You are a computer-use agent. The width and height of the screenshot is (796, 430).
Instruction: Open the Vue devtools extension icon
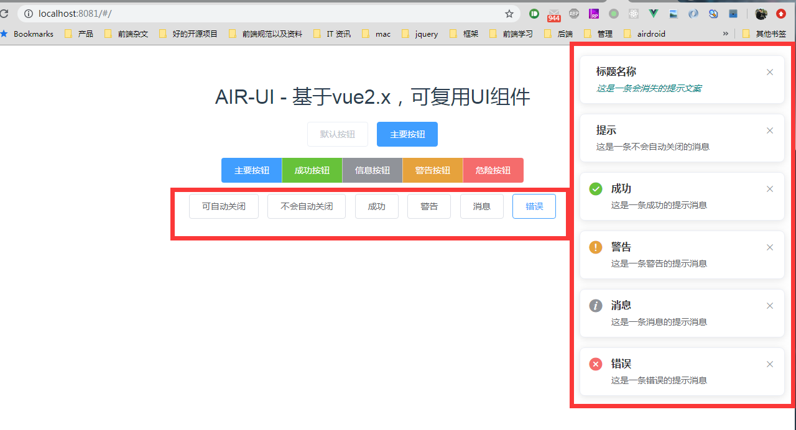654,14
